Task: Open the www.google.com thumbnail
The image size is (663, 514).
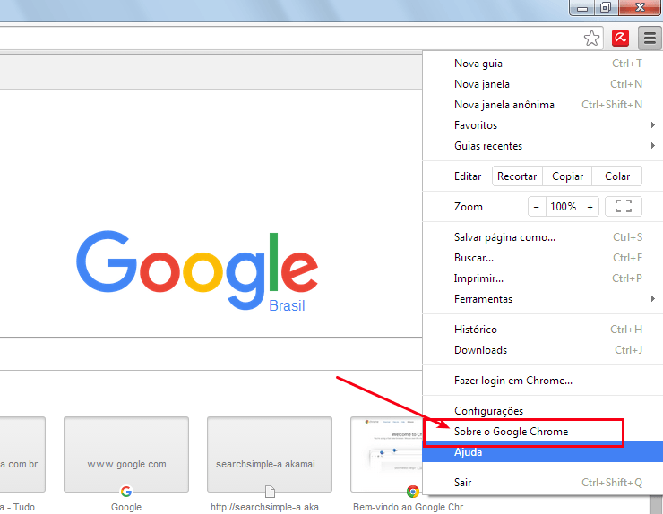Action: point(126,454)
